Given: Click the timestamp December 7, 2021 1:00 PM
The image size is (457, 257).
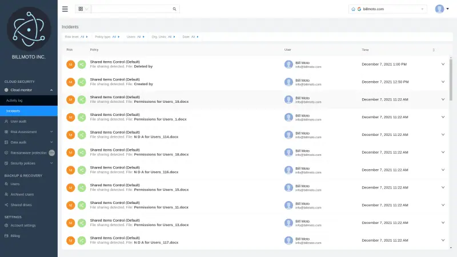Looking at the screenshot, I should (384, 64).
